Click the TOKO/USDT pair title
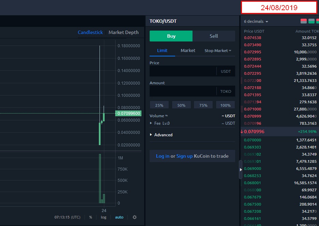Image resolution: width=319 pixels, height=226 pixels. point(163,21)
